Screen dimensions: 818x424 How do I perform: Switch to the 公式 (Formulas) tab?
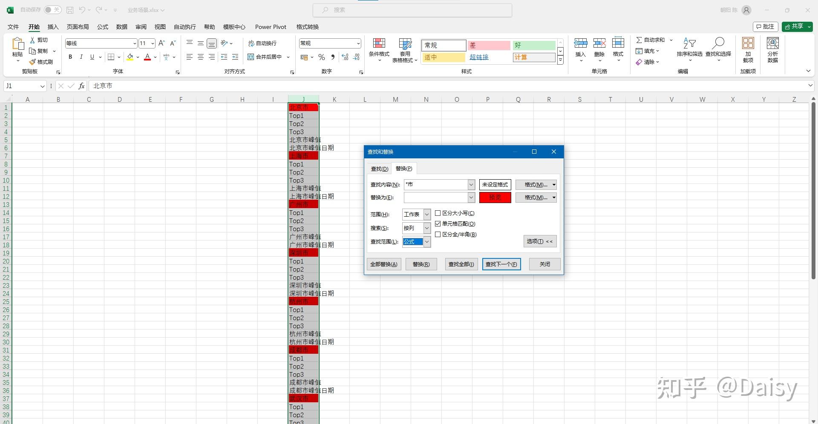pyautogui.click(x=103, y=27)
